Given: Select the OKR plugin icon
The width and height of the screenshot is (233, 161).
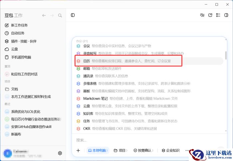Looking at the screenshot, I should click(x=78, y=129).
